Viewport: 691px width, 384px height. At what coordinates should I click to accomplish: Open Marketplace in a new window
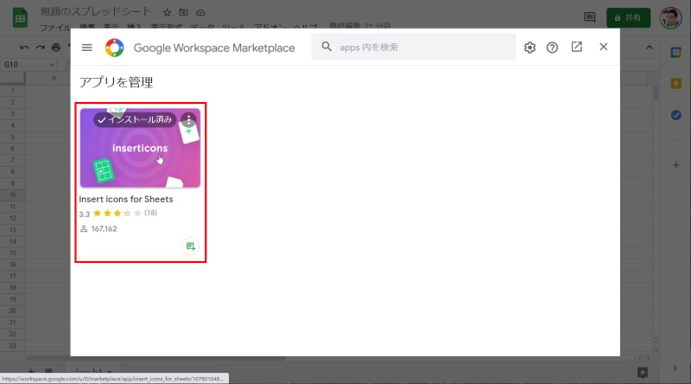click(x=576, y=47)
